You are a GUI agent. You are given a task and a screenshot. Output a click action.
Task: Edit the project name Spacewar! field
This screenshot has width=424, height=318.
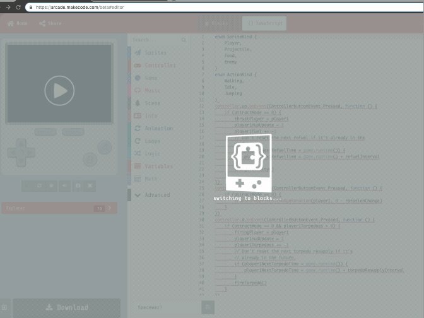click(167, 307)
